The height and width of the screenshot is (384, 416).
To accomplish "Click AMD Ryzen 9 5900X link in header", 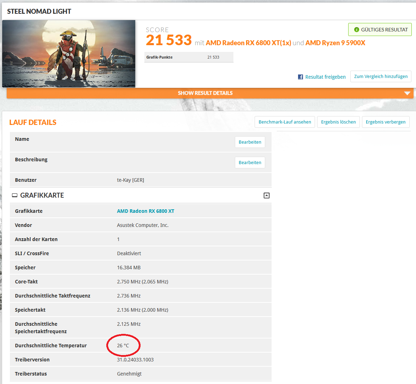I will coord(335,43).
